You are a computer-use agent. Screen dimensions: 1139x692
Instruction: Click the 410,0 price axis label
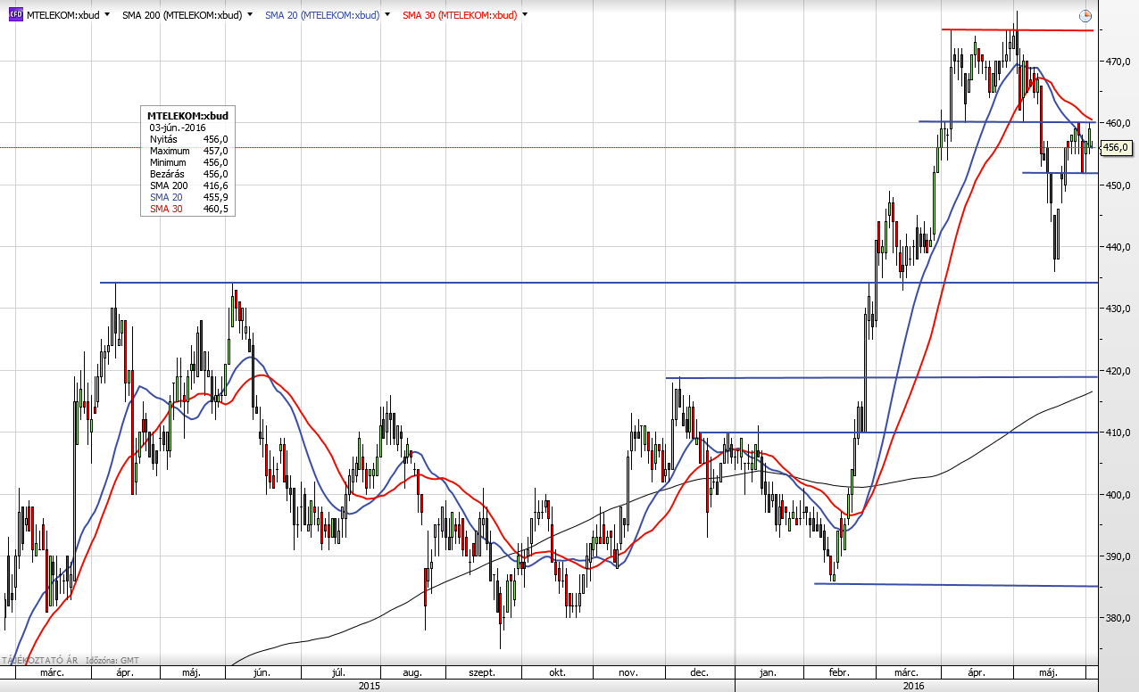coord(1118,432)
